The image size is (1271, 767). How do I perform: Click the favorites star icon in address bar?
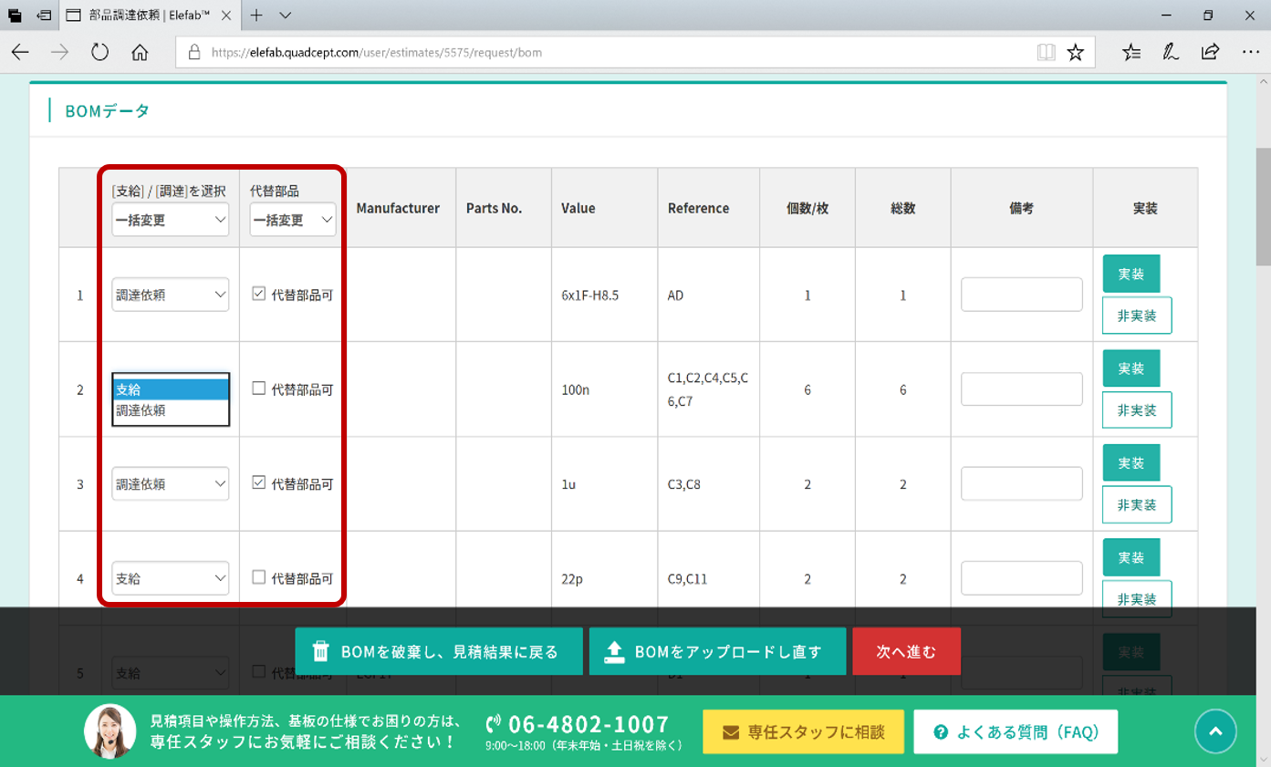coord(1075,52)
